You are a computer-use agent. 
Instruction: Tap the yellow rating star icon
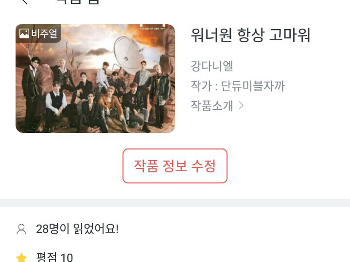(22, 258)
